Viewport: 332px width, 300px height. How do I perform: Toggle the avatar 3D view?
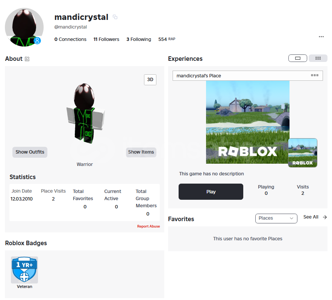pyautogui.click(x=150, y=80)
